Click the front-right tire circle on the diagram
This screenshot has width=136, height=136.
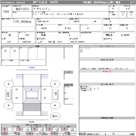[x=55, y=84]
